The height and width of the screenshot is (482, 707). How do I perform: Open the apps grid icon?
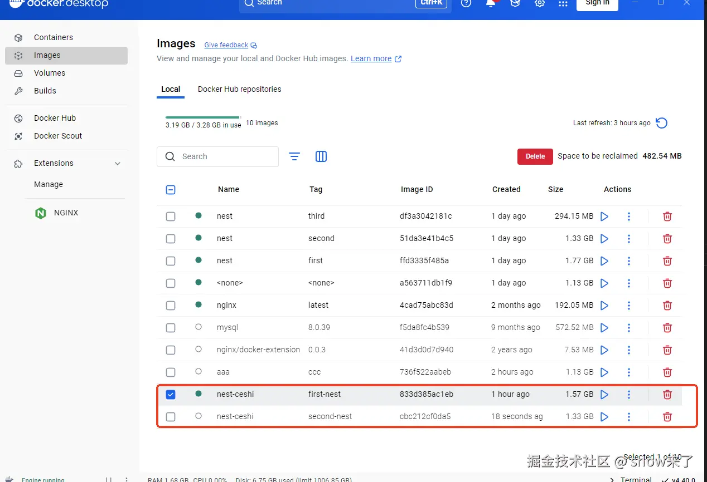pos(563,3)
